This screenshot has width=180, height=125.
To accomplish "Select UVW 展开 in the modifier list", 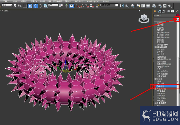I will coord(160,52).
